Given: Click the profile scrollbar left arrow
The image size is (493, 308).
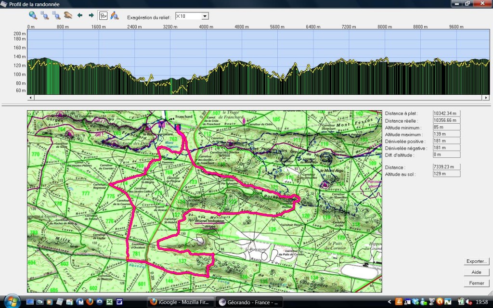Looking at the screenshot, I should click(x=30, y=97).
